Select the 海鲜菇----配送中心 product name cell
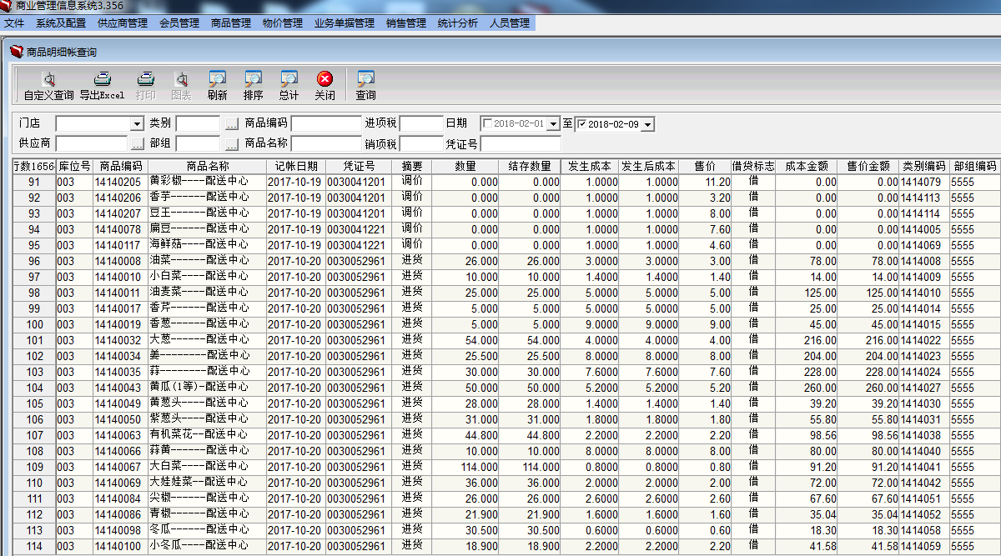1001x556 pixels. pyautogui.click(x=207, y=245)
